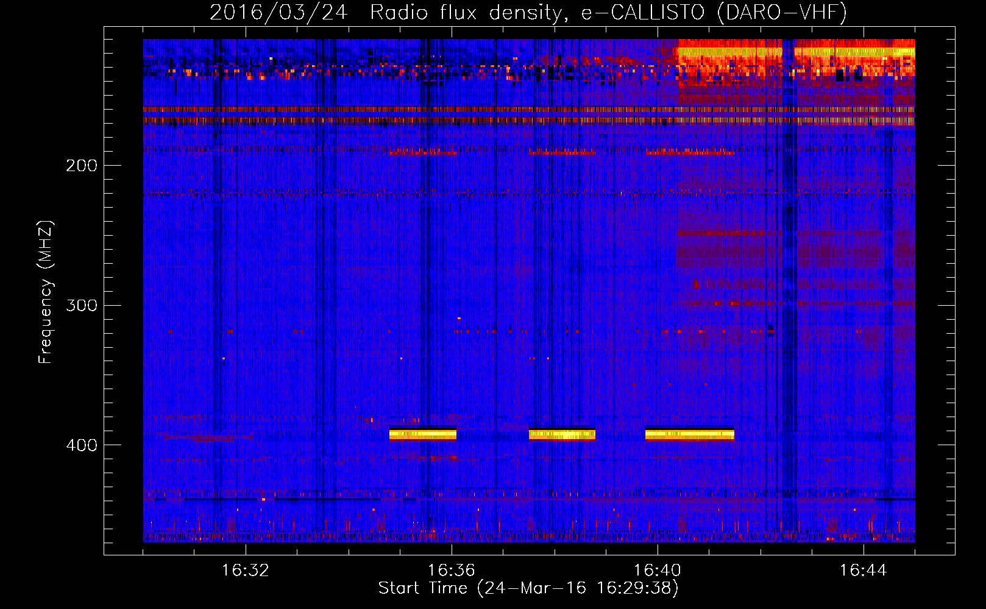986x609 pixels.
Task: Click the 200 frequency tick label
Action: click(x=82, y=166)
